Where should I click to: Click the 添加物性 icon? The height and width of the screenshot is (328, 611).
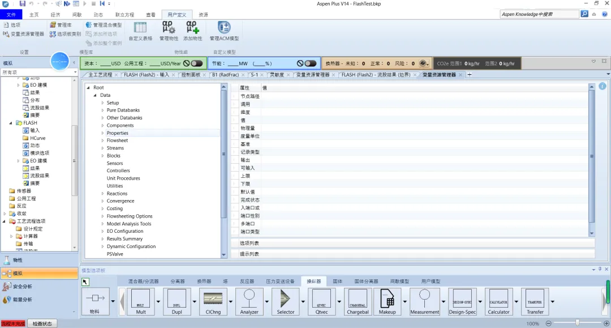click(x=192, y=31)
